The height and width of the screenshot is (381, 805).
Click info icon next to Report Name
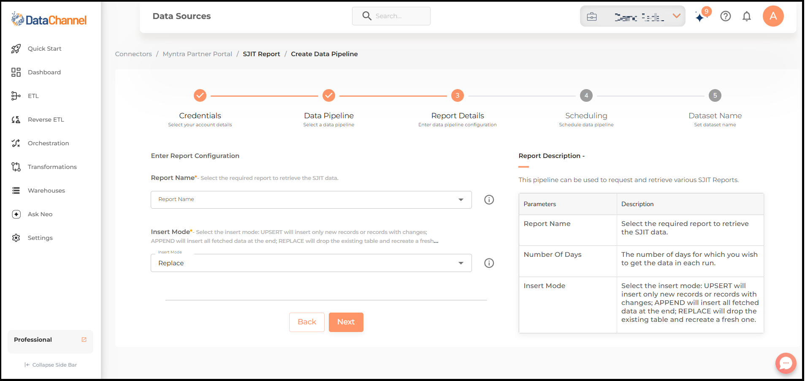[489, 200]
